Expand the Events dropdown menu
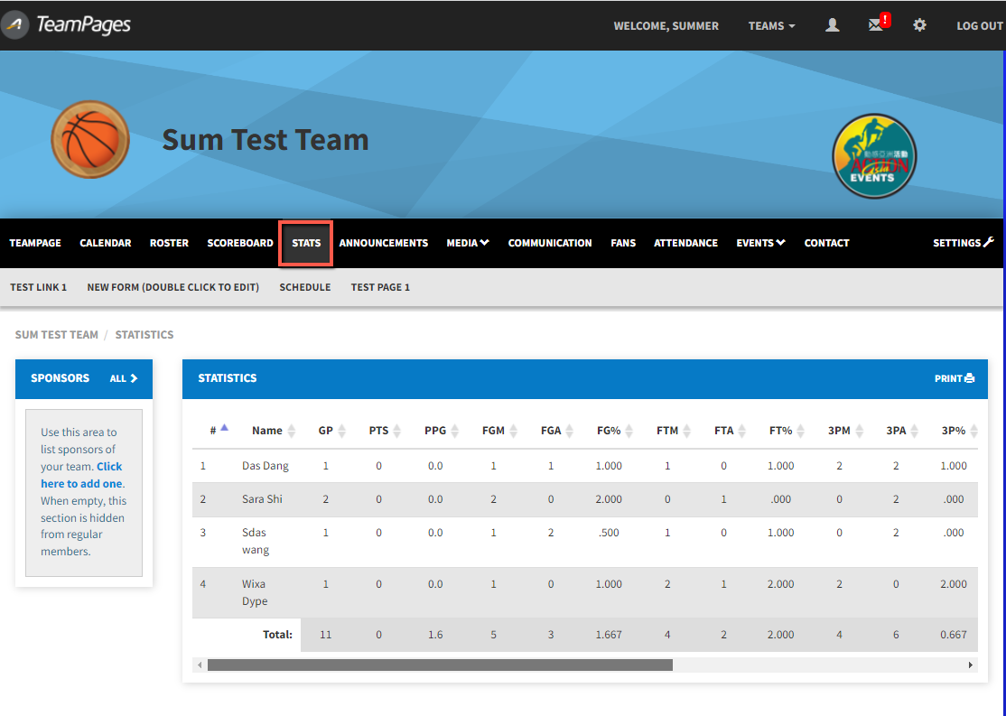Image resolution: width=1006 pixels, height=716 pixels. pyautogui.click(x=760, y=243)
